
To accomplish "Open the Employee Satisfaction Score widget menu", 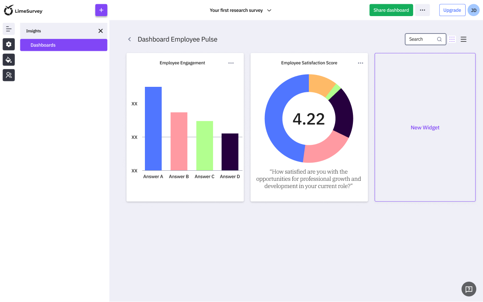I will (361, 63).
